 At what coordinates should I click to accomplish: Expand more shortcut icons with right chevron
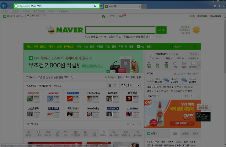pyautogui.click(x=199, y=65)
